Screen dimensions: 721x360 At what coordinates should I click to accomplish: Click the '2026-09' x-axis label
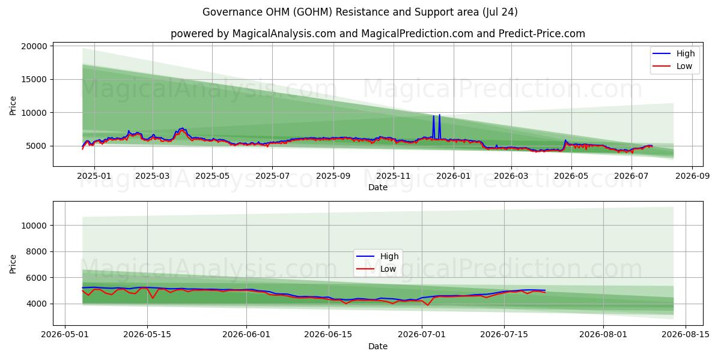click(693, 176)
